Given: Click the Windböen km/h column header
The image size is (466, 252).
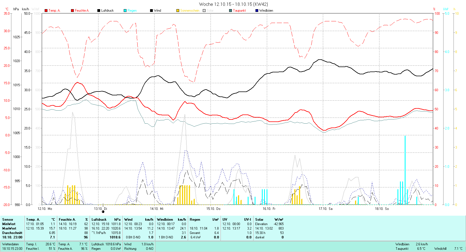Looking at the screenshot, I should (171, 220).
